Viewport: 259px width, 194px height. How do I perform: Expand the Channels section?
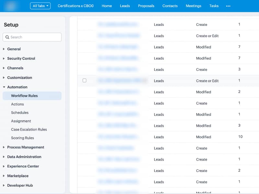15,68
